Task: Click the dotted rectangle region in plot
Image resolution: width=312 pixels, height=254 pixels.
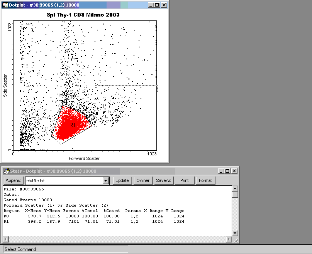Action: pos(126,89)
